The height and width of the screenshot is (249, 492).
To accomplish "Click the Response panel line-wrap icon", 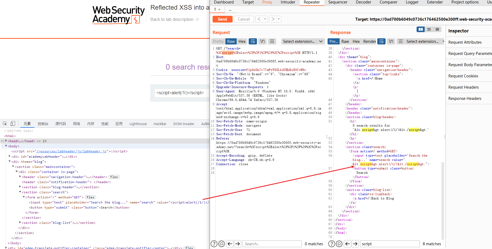I will pyautogui.click(x=382, y=41).
